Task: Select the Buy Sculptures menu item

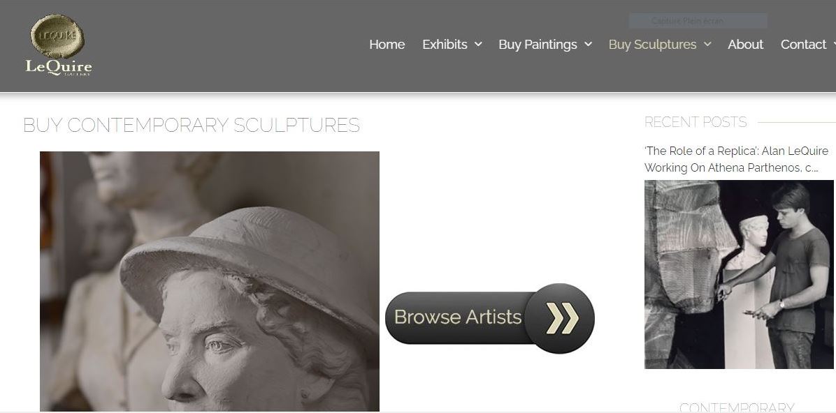Action: pyautogui.click(x=652, y=44)
